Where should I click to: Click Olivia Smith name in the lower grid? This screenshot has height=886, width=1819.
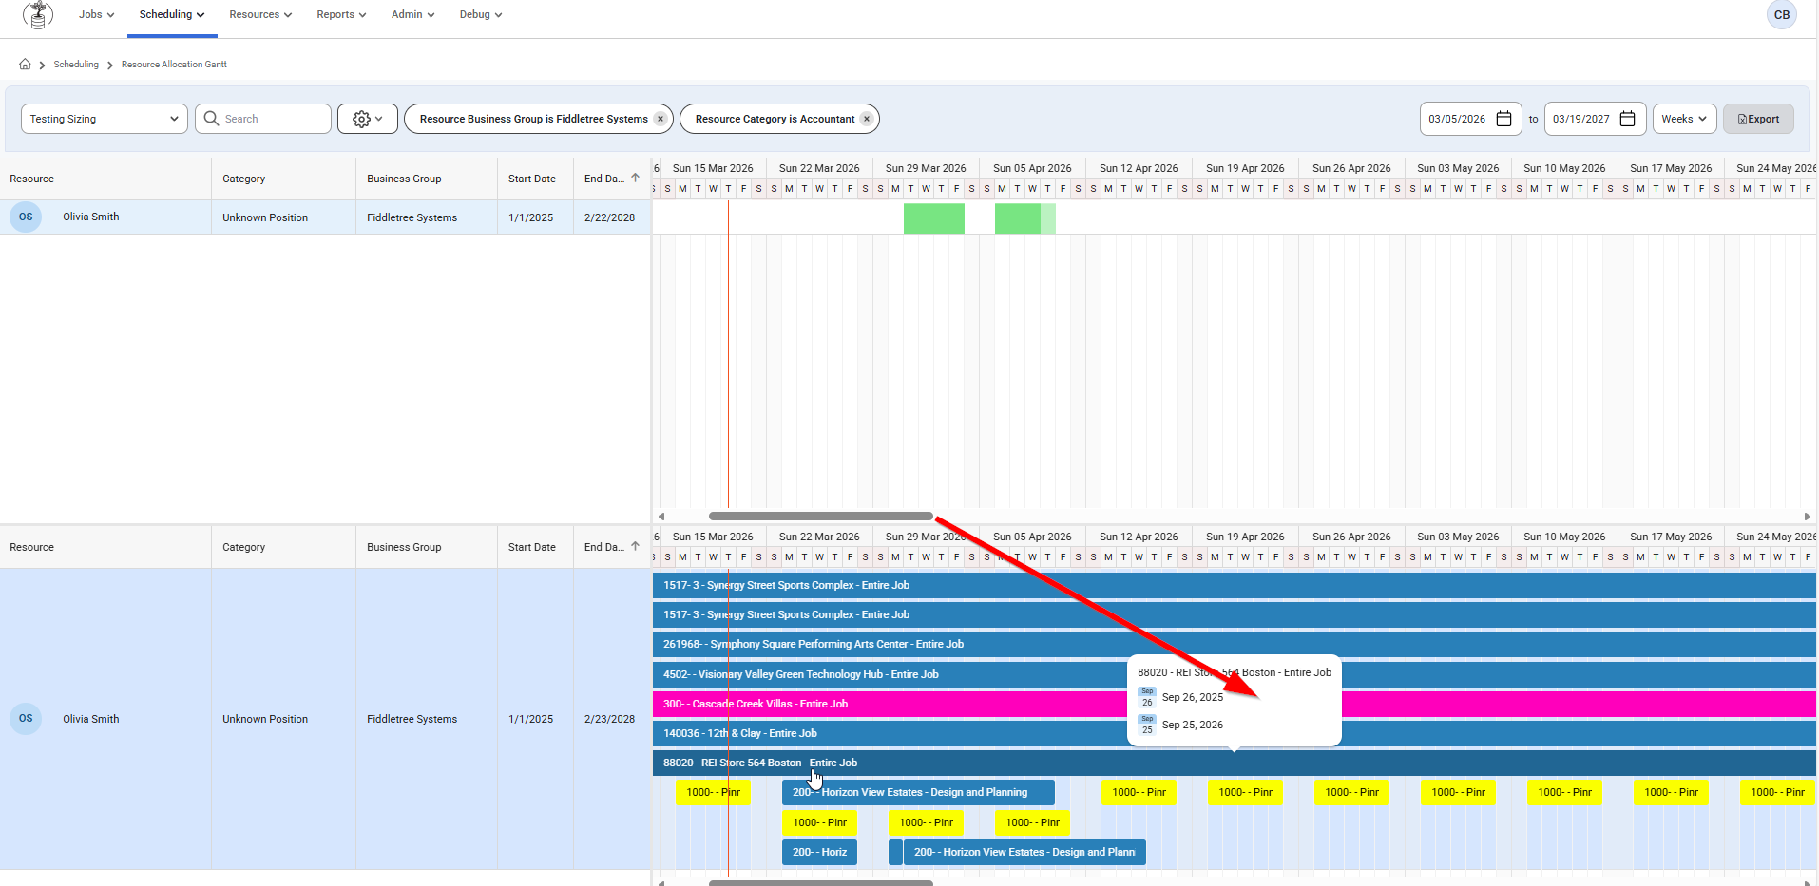[91, 719]
